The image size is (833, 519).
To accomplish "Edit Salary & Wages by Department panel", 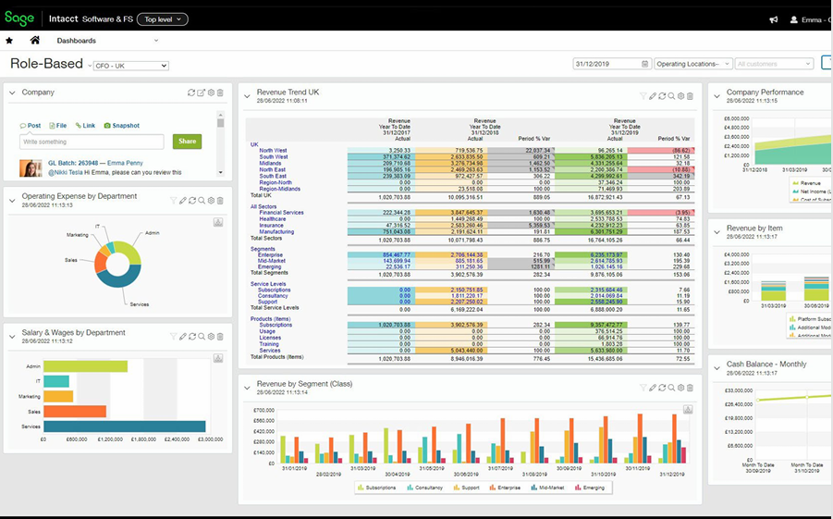I will pos(183,337).
